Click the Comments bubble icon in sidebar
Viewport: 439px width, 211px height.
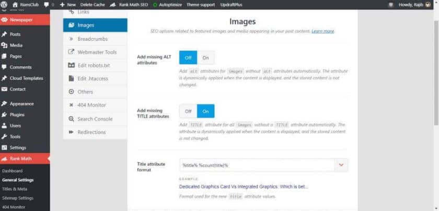point(4,67)
